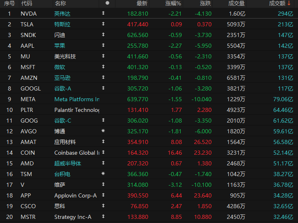This screenshot has width=298, height=223.
Task: Click the marker icon in AAPL row
Action: coord(103,45)
